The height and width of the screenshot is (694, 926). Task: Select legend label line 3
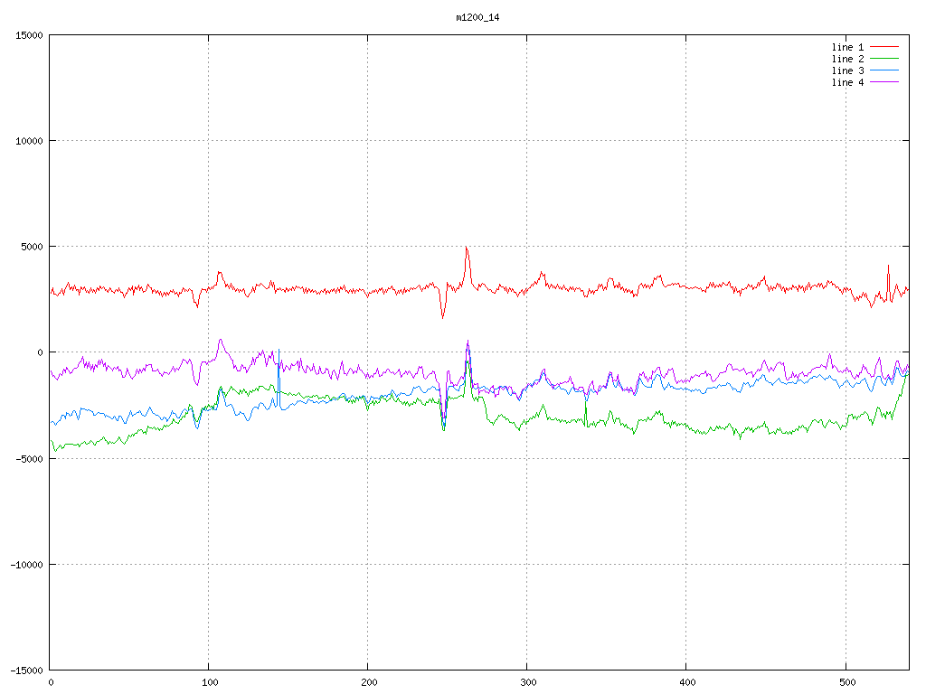(847, 70)
